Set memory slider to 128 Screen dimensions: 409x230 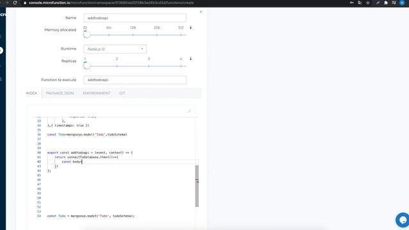(133, 34)
